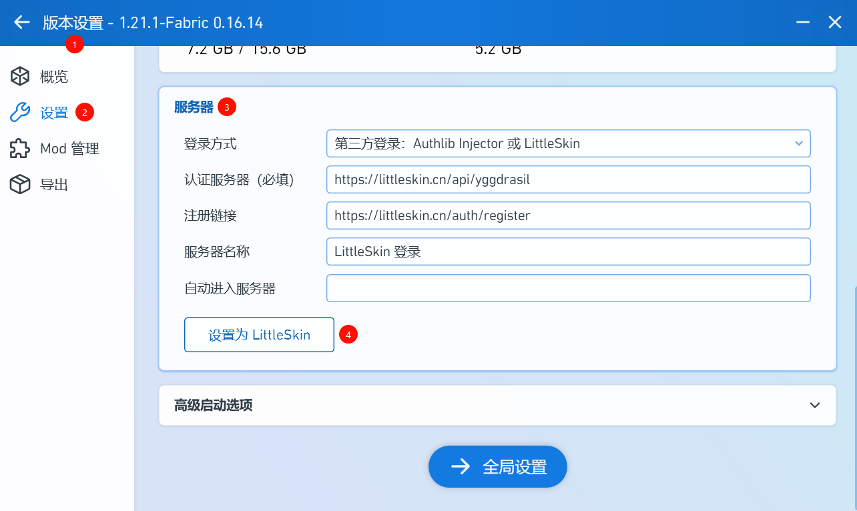Select the 概览 text label in sidebar
The width and height of the screenshot is (857, 511).
pyautogui.click(x=54, y=77)
